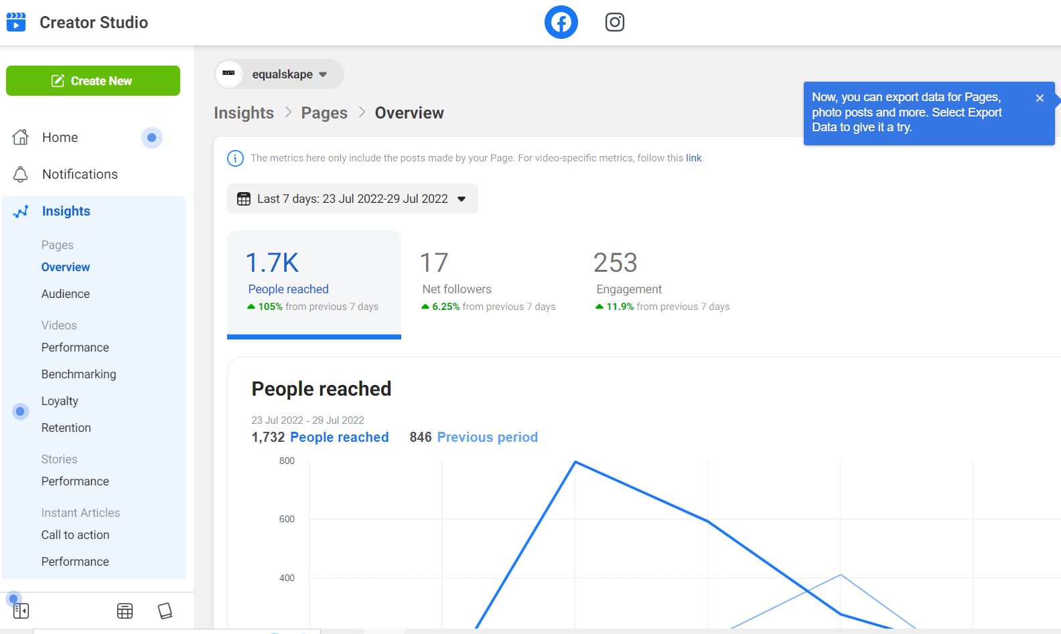This screenshot has width=1061, height=634.
Task: Open Benchmarking in the sidebar
Action: coord(78,374)
